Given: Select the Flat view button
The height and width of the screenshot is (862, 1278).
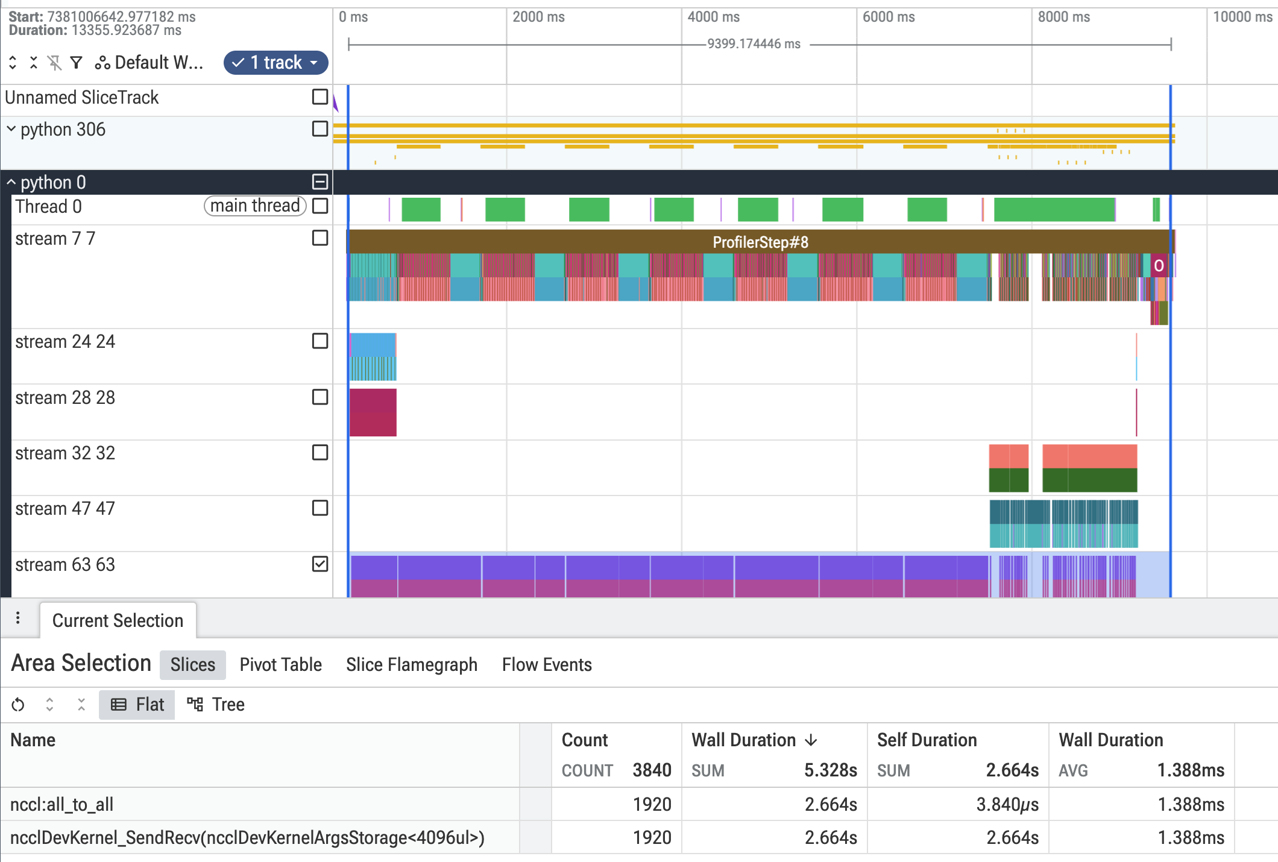Looking at the screenshot, I should click(137, 705).
